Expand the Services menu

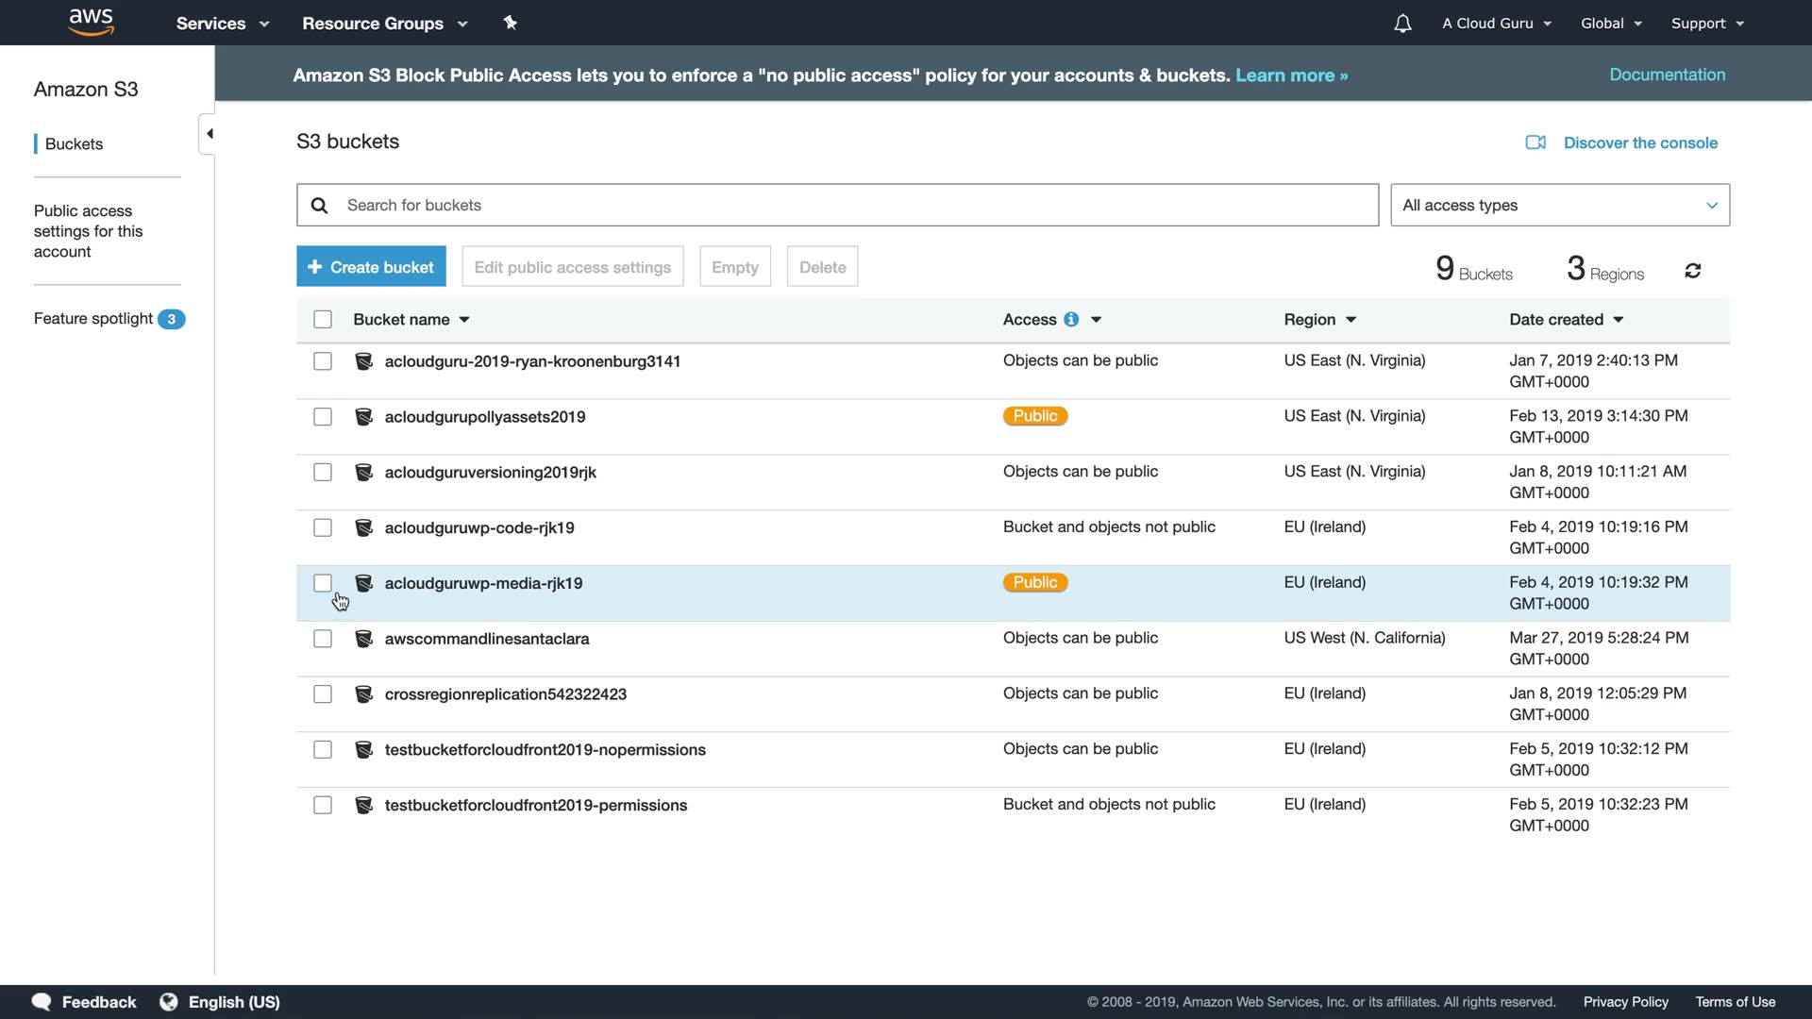[x=222, y=24]
